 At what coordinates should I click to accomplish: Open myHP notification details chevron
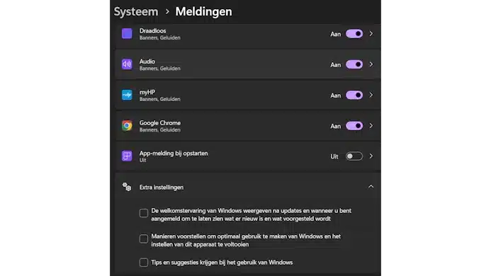pyautogui.click(x=371, y=95)
